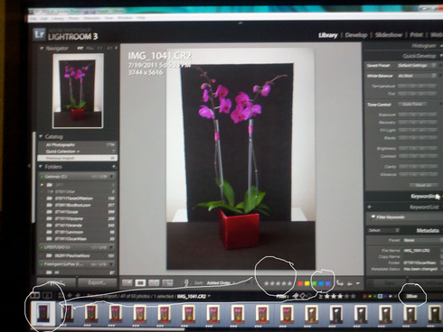
Task: Collapse the Navigator panel
Action: (x=42, y=48)
